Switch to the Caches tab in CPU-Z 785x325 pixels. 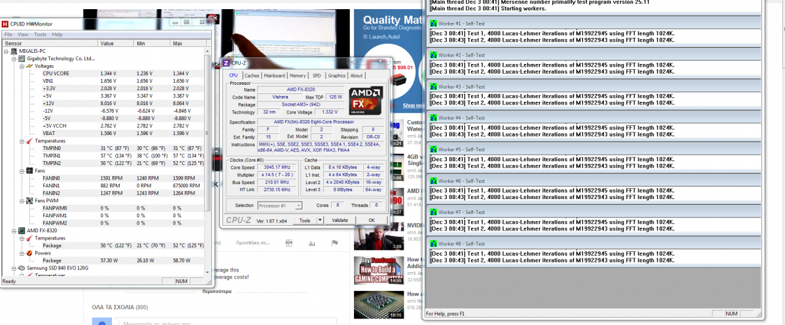click(x=252, y=76)
